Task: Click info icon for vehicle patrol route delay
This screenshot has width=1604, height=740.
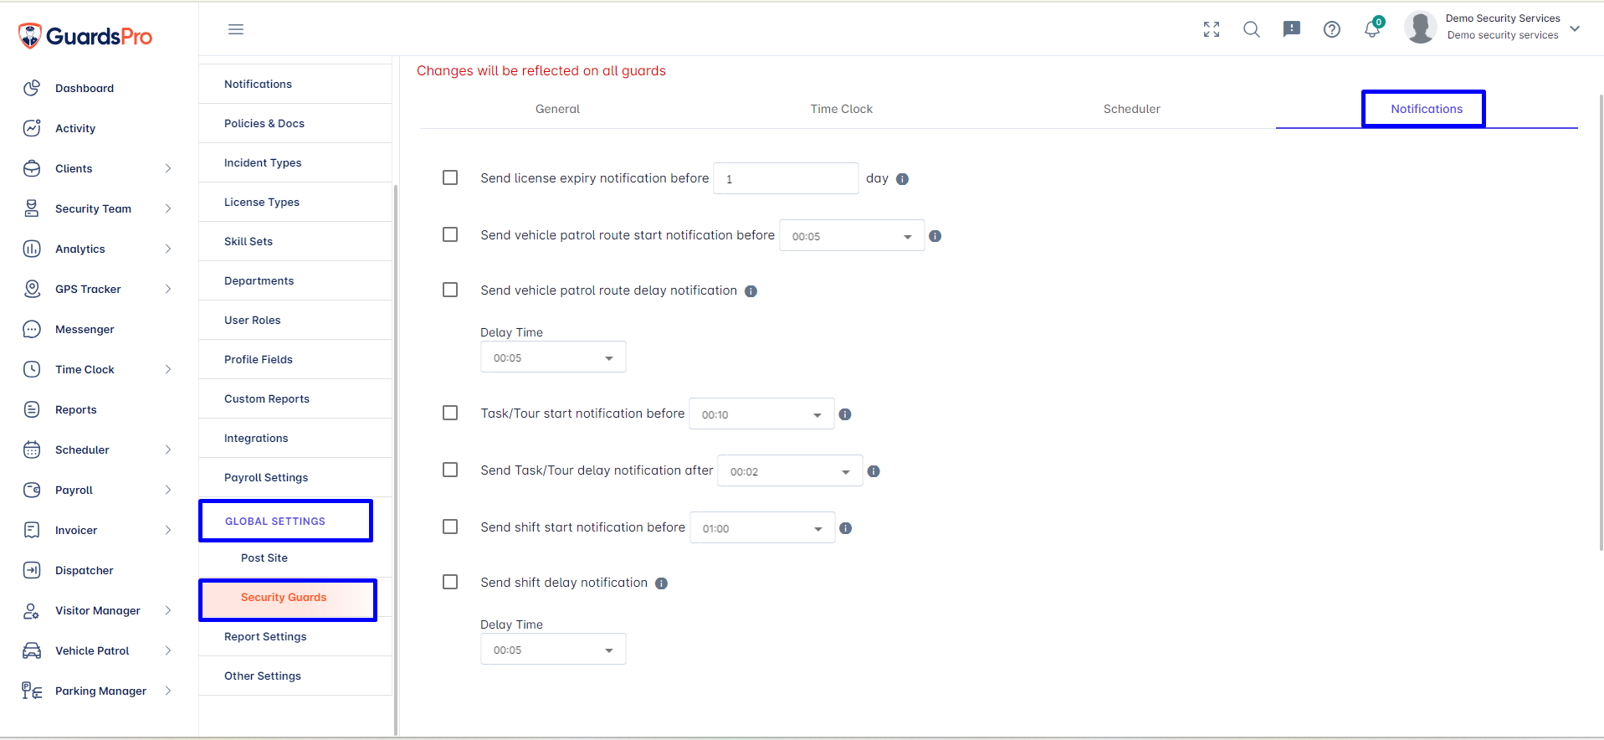Action: tap(751, 291)
